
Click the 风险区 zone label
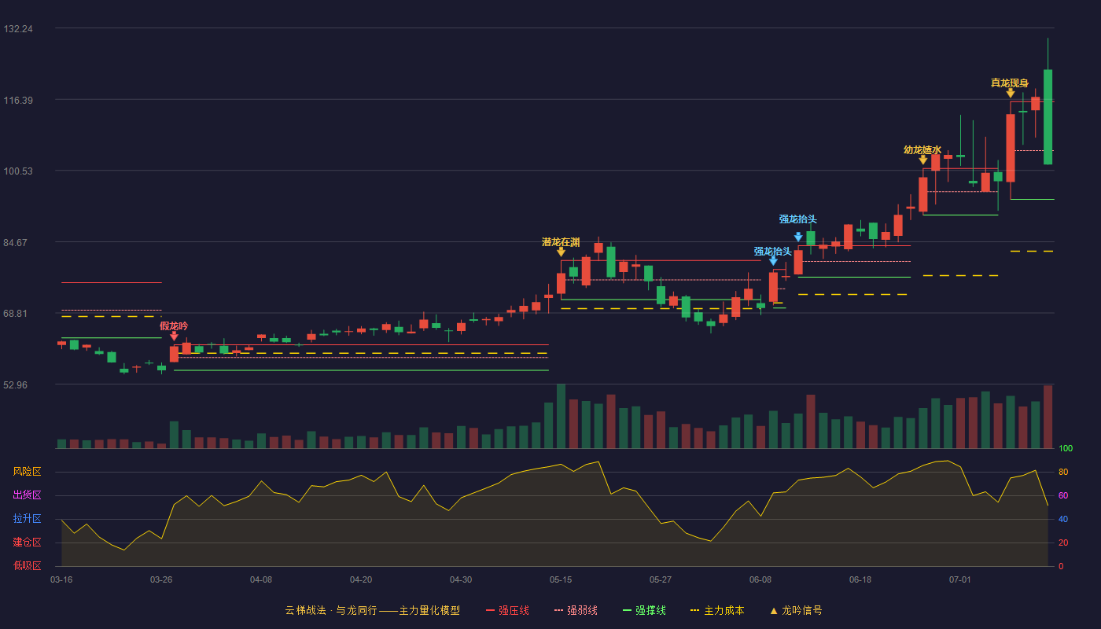(27, 472)
